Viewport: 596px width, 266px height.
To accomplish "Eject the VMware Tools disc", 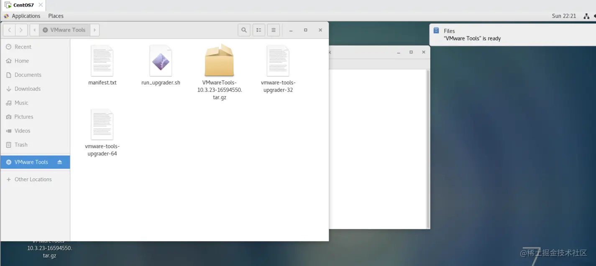I will (60, 162).
